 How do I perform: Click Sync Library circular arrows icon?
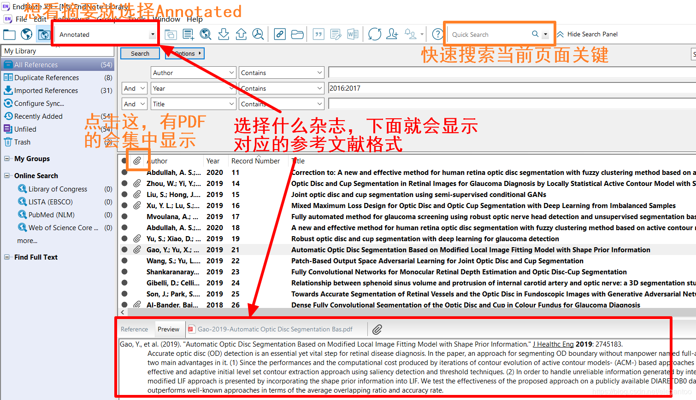coord(375,34)
